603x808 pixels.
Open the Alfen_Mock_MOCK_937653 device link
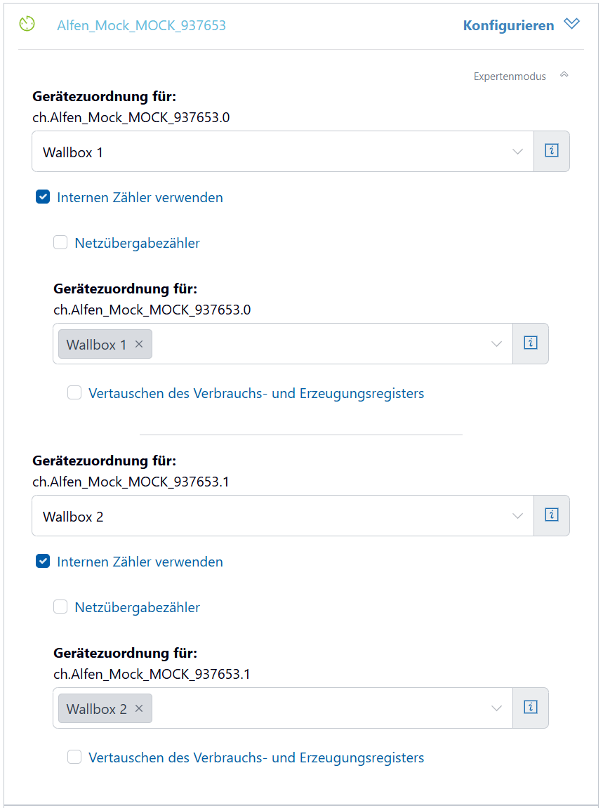point(141,26)
